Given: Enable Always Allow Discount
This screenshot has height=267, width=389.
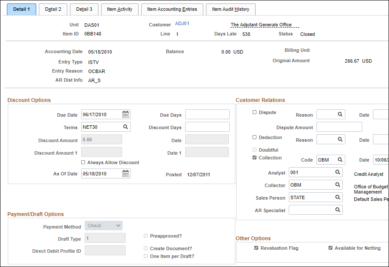Looking at the screenshot, I should [x=83, y=162].
